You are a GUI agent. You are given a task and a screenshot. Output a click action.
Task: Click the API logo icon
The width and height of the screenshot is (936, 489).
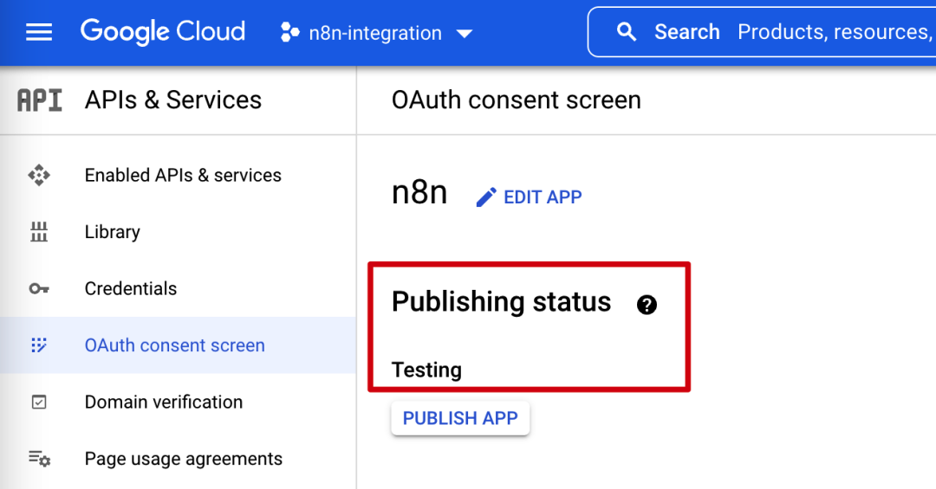click(x=39, y=100)
